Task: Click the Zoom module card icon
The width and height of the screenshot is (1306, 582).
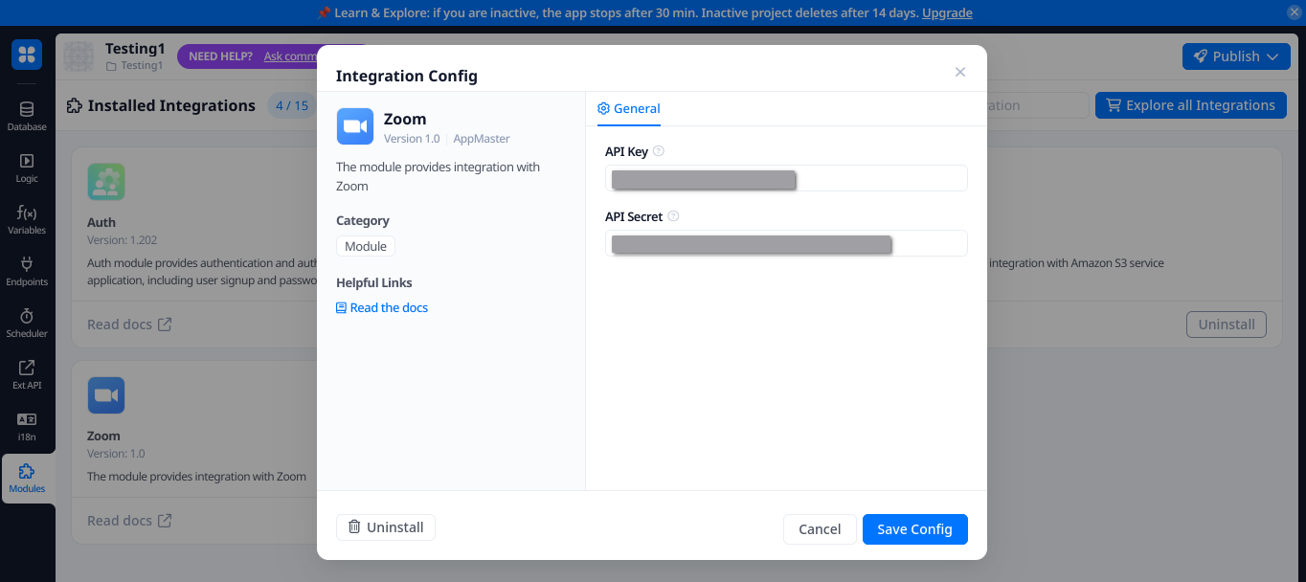Action: [106, 395]
